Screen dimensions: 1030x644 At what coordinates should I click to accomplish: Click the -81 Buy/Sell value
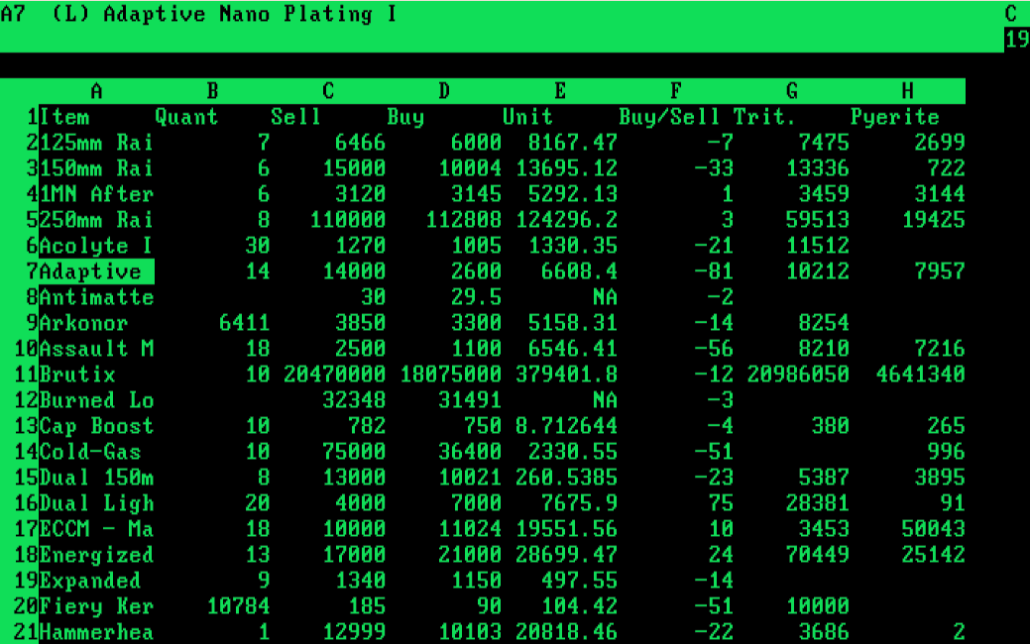coord(714,271)
